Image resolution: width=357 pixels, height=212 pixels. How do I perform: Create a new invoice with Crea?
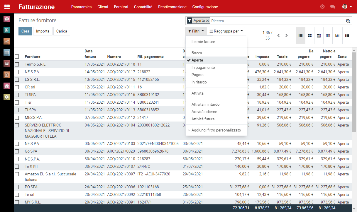[x=25, y=31]
